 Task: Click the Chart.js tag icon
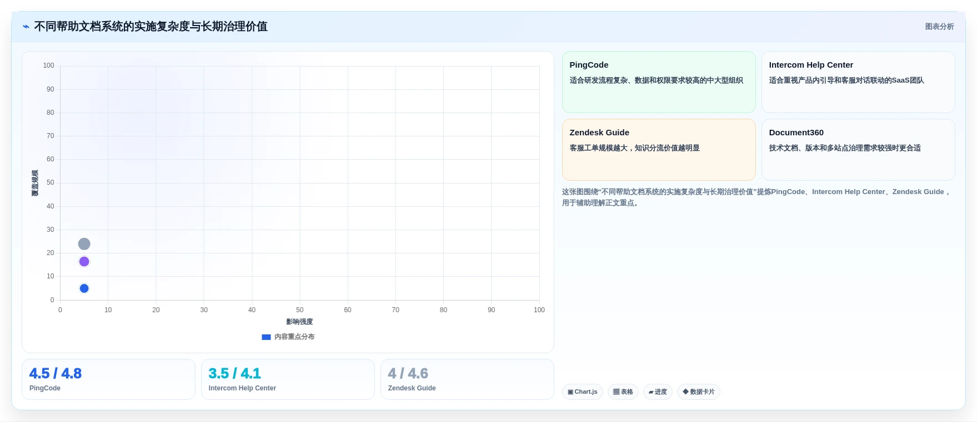tap(570, 392)
